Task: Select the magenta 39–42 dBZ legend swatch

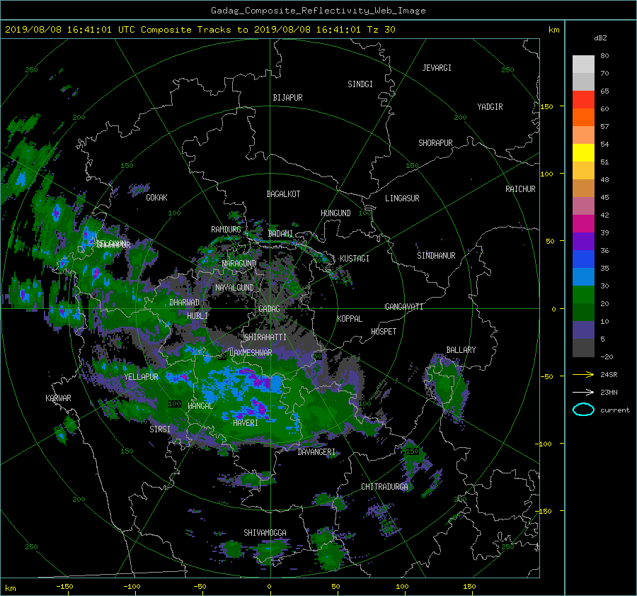Action: coord(583,224)
